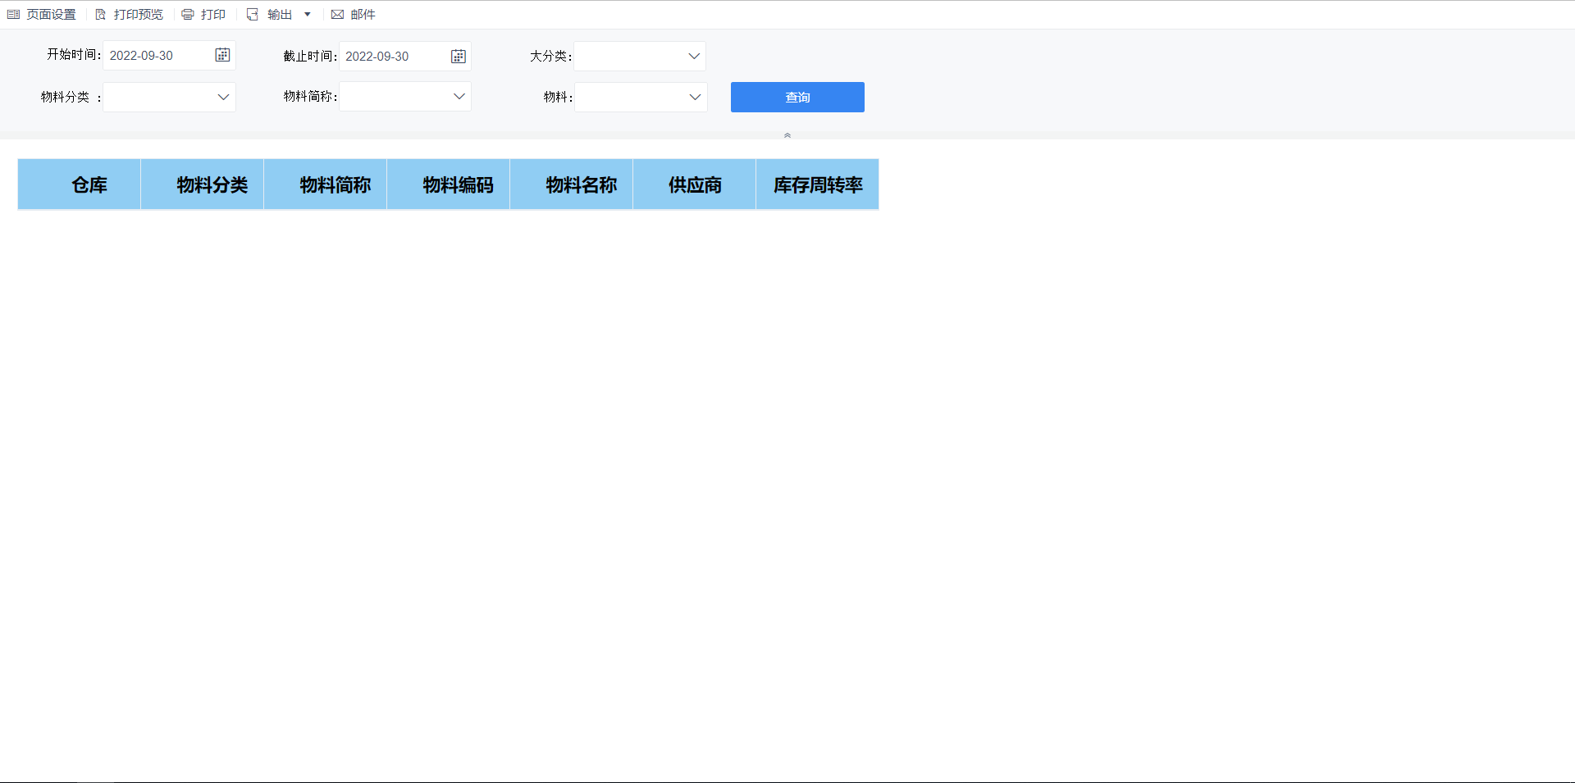Select the 库存周转率 column header
The height and width of the screenshot is (783, 1575).
[x=817, y=184]
